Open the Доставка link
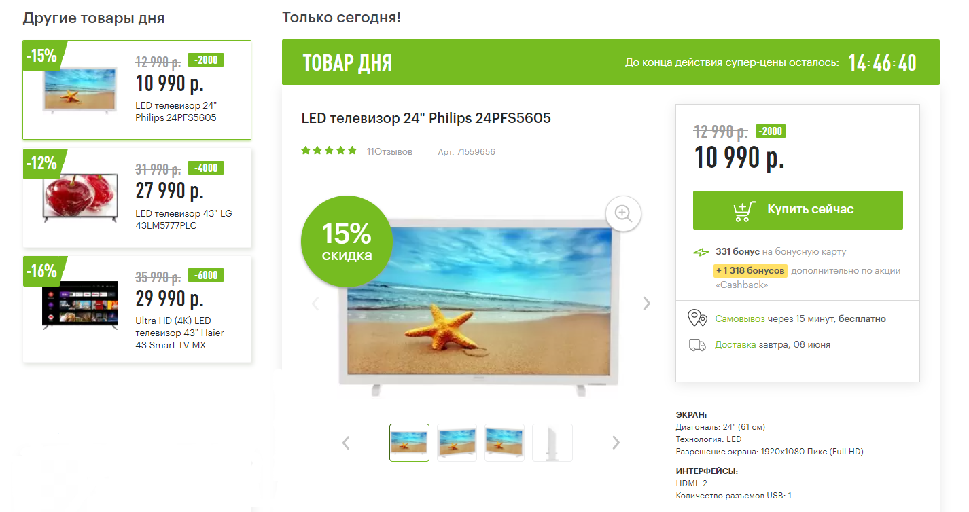Image resolution: width=969 pixels, height=512 pixels. [x=735, y=344]
